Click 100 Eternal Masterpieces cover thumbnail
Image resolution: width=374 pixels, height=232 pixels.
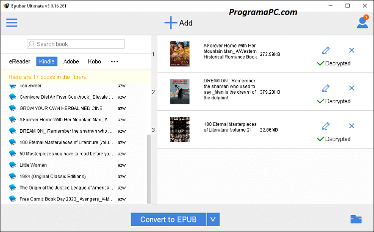(180, 129)
